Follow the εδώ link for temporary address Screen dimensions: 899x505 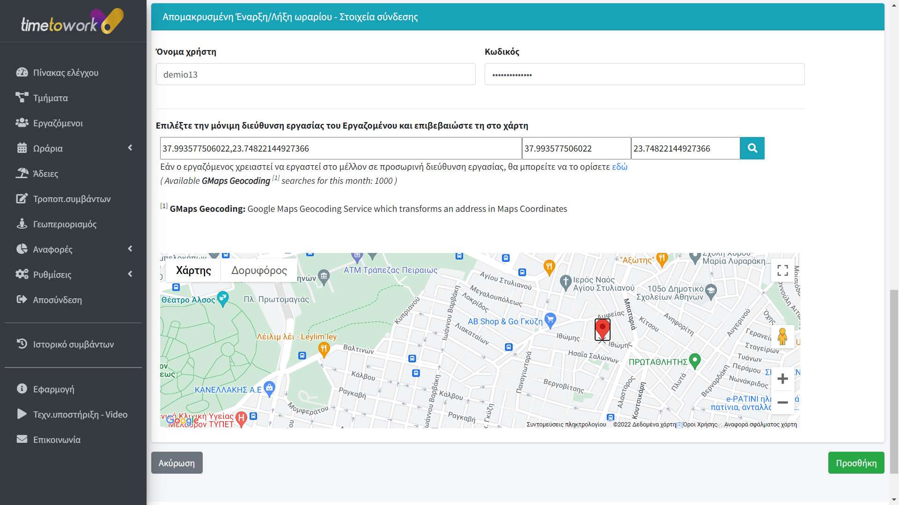pyautogui.click(x=619, y=166)
